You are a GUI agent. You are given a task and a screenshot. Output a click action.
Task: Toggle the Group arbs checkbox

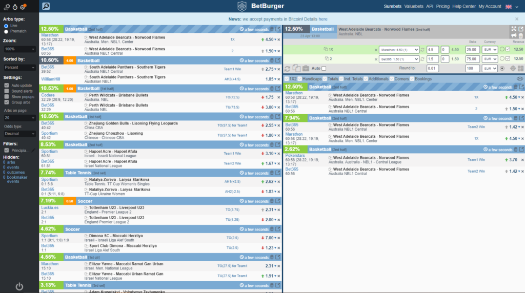[x=7, y=102]
